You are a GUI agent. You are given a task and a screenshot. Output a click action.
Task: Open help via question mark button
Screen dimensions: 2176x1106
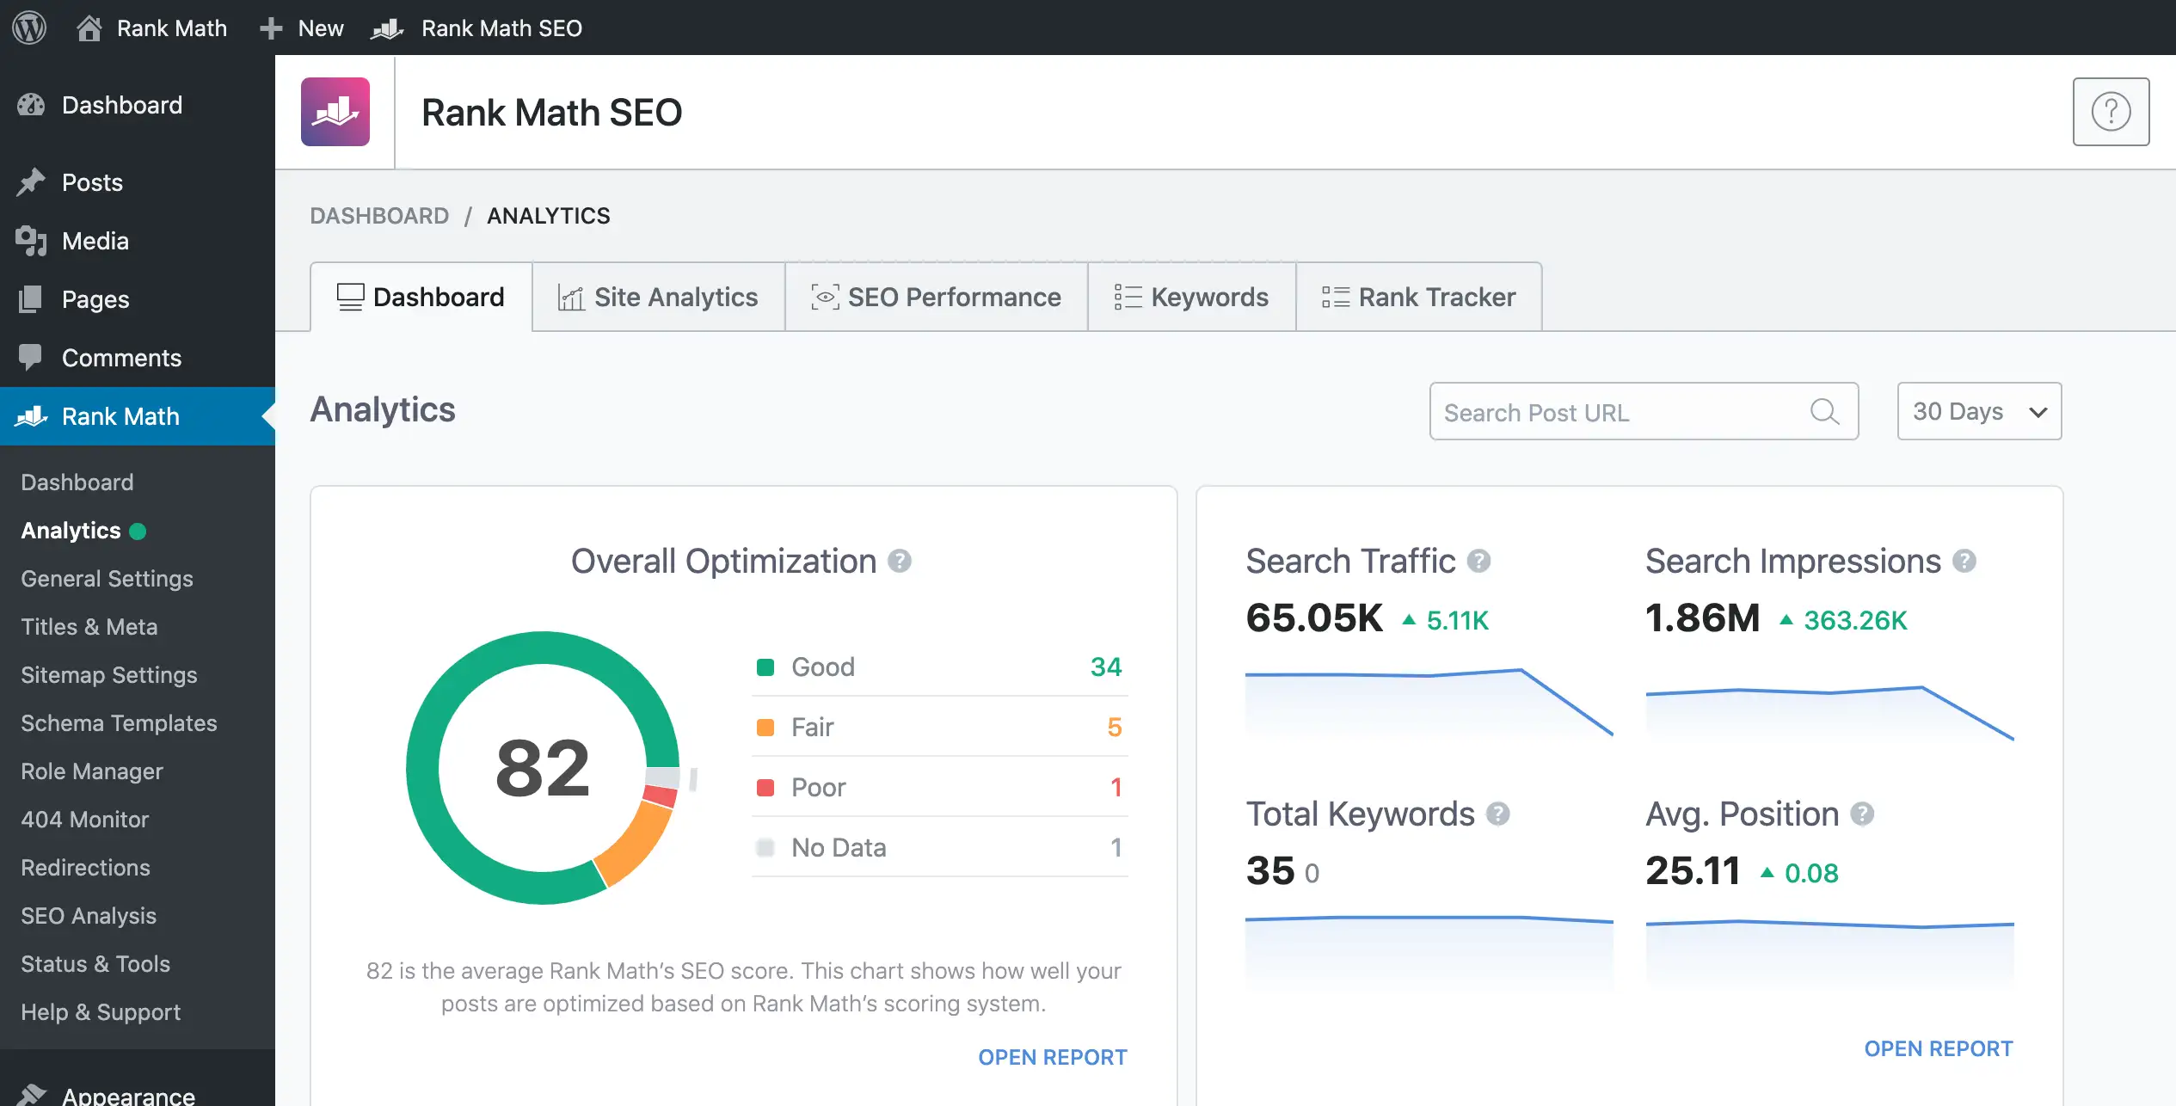click(2111, 112)
